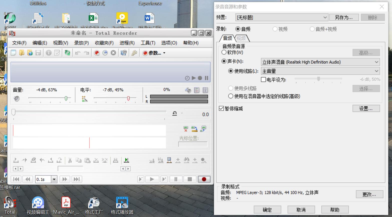Enable the 电平设为 checkbox

coord(263,79)
